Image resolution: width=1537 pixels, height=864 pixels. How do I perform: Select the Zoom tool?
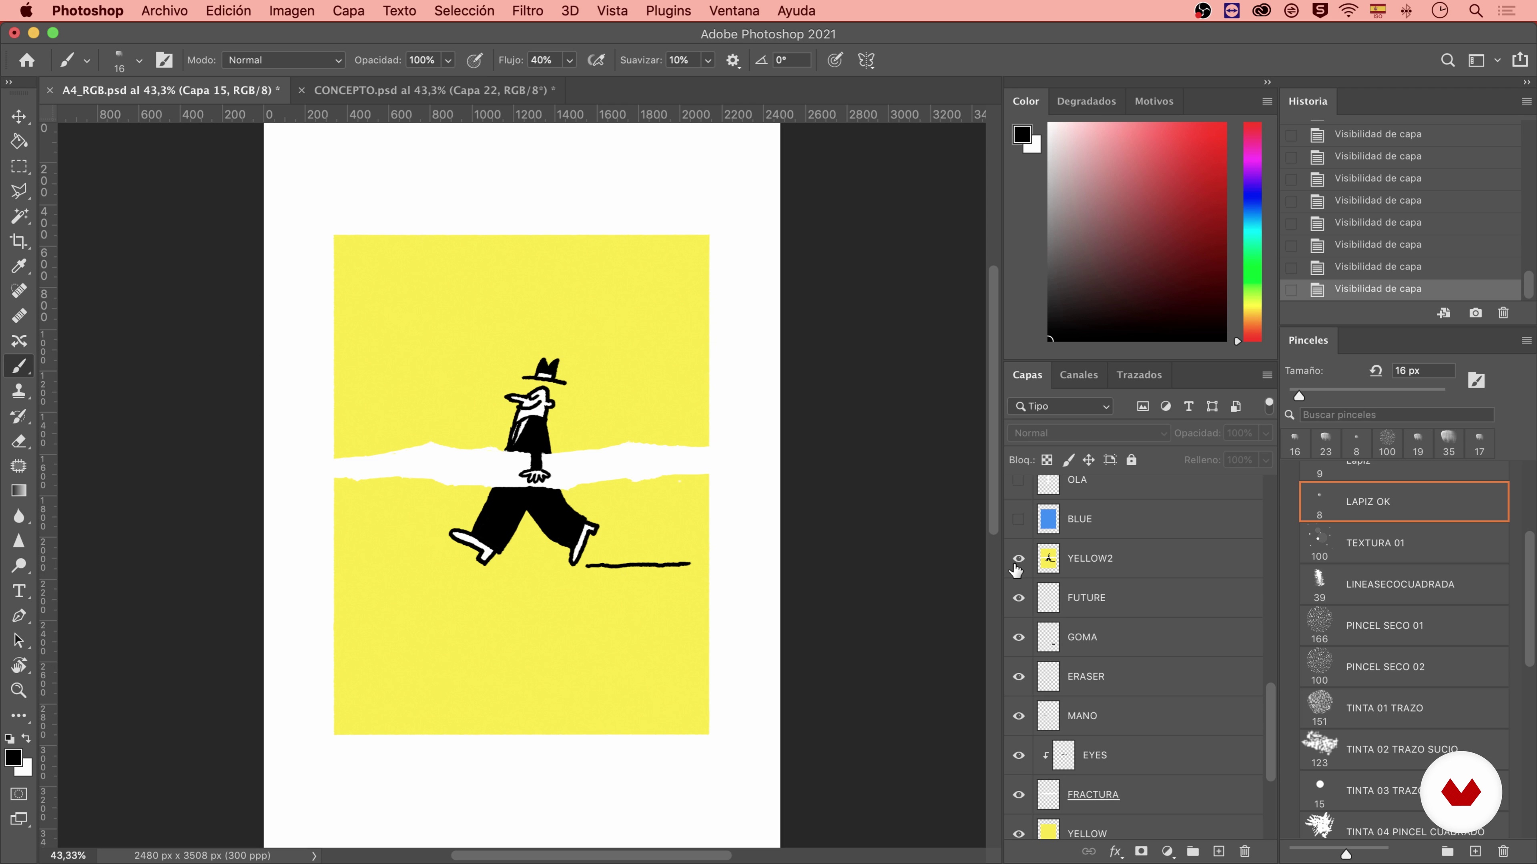click(x=18, y=690)
